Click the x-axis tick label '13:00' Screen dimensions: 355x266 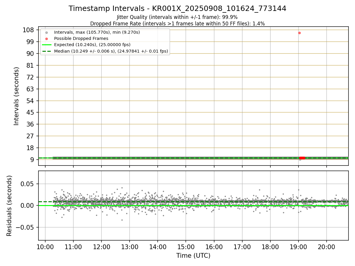click(x=130, y=247)
